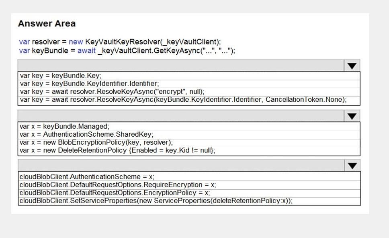389x238 pixels.
Task: Click the KeyVaultKeyResolver code line
Action: [x=120, y=42]
